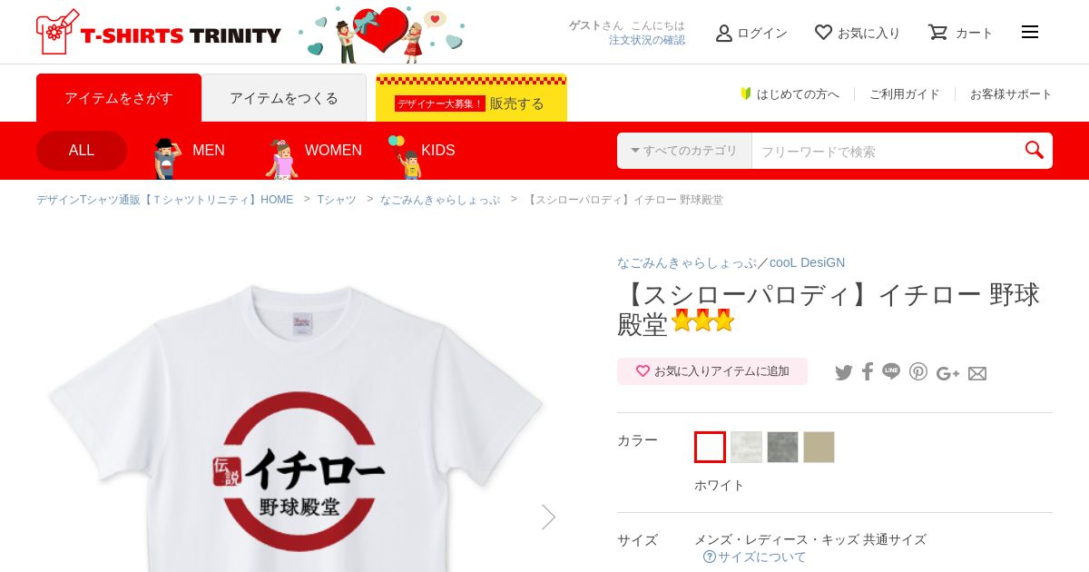
Task: Open ログイン login link
Action: (751, 33)
